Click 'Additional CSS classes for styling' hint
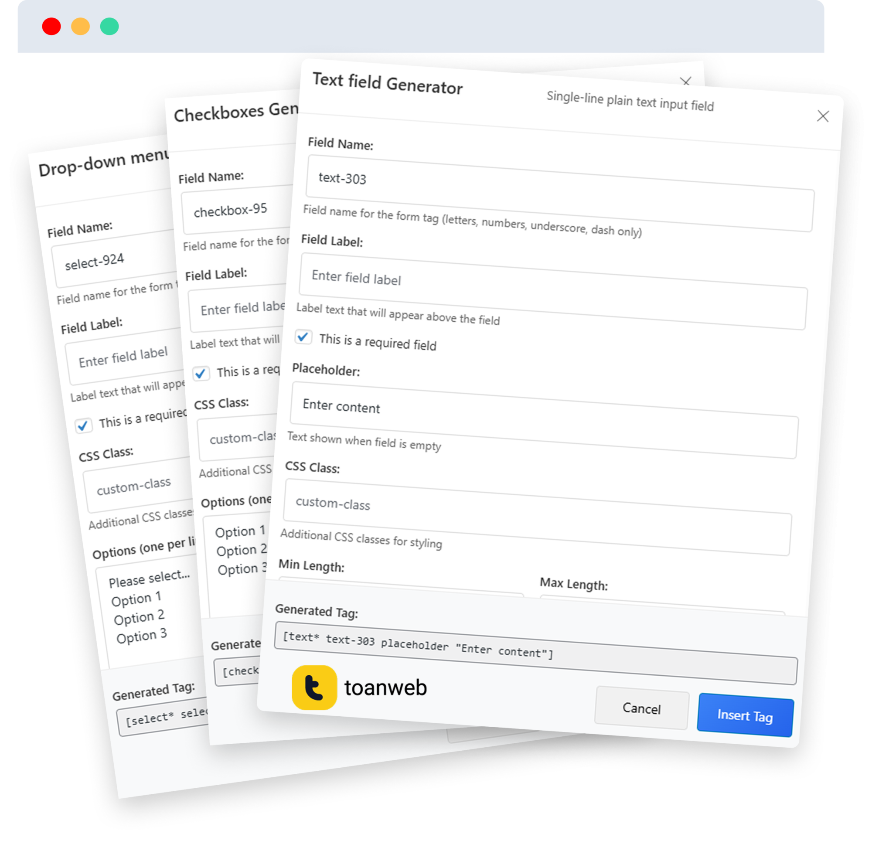The width and height of the screenshot is (872, 844). tap(361, 538)
